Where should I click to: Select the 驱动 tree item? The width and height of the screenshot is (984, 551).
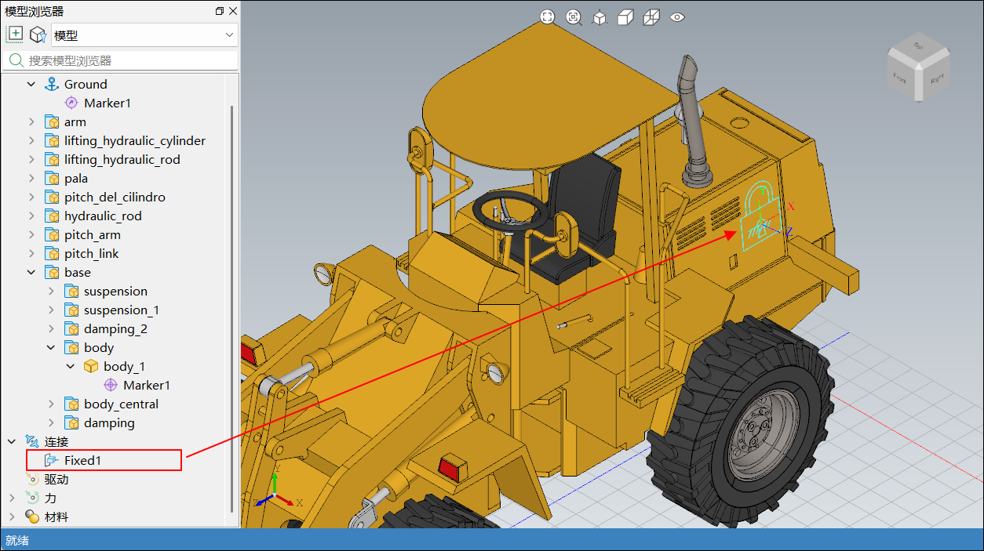point(56,480)
